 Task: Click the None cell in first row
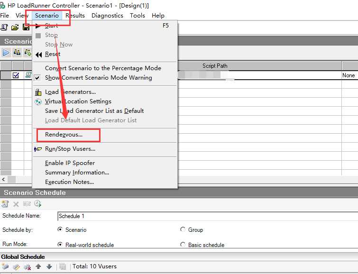pyautogui.click(x=349, y=75)
